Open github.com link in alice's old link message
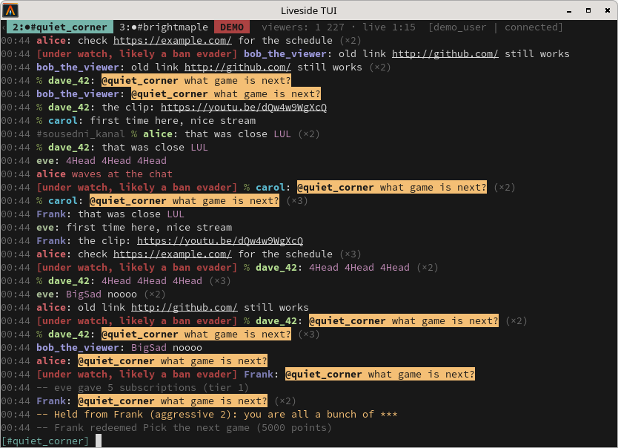Image resolution: width=618 pixels, height=448 pixels. [185, 308]
